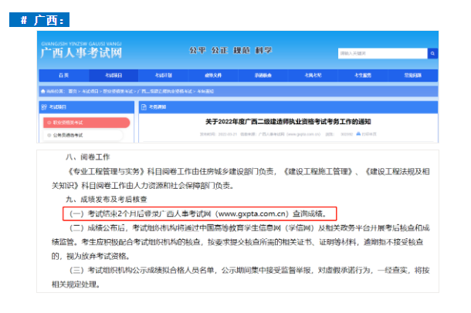Click the article title 关于2022年度广西二级建造师
Screen dimensions: 471x313
click(x=288, y=122)
